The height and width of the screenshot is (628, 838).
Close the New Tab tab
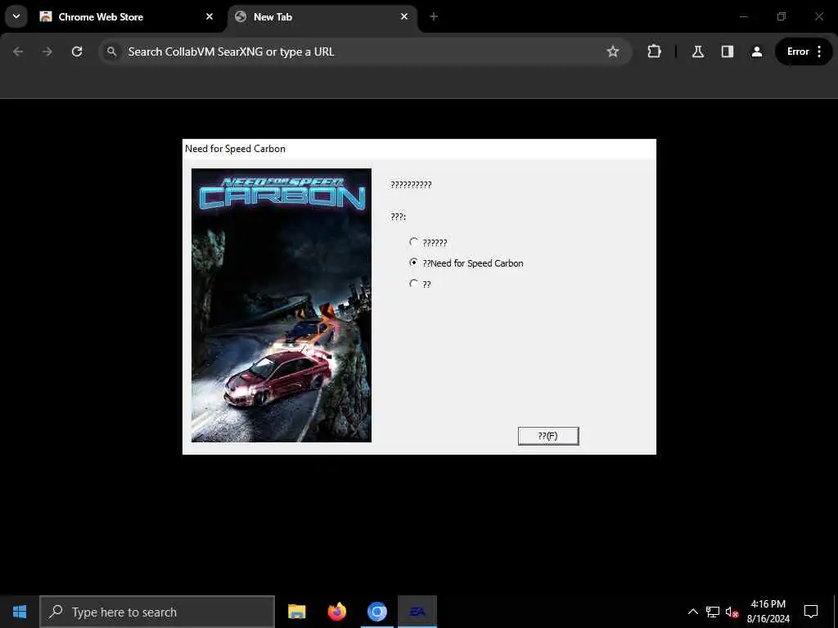404,16
